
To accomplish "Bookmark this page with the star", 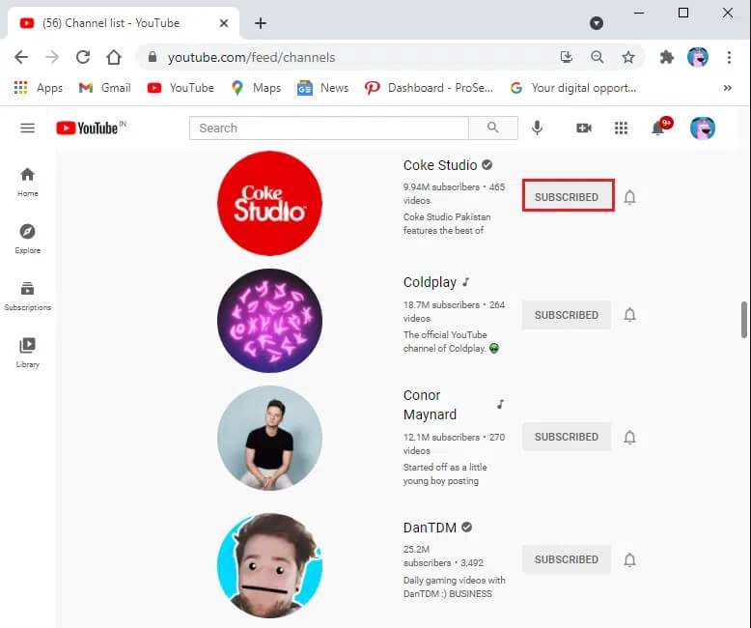I will click(627, 58).
